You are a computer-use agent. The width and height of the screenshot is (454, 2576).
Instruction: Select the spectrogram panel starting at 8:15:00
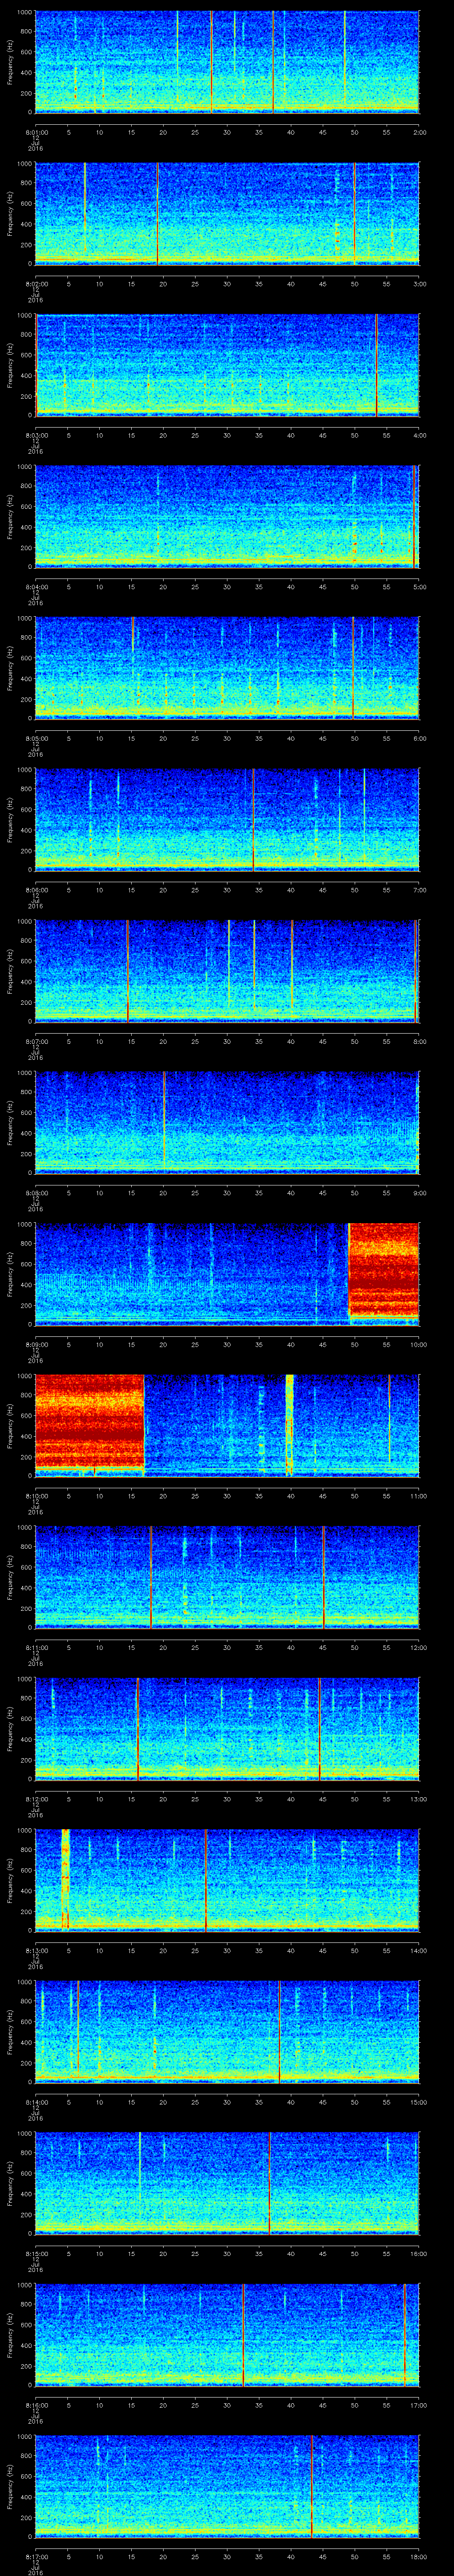227,2182
